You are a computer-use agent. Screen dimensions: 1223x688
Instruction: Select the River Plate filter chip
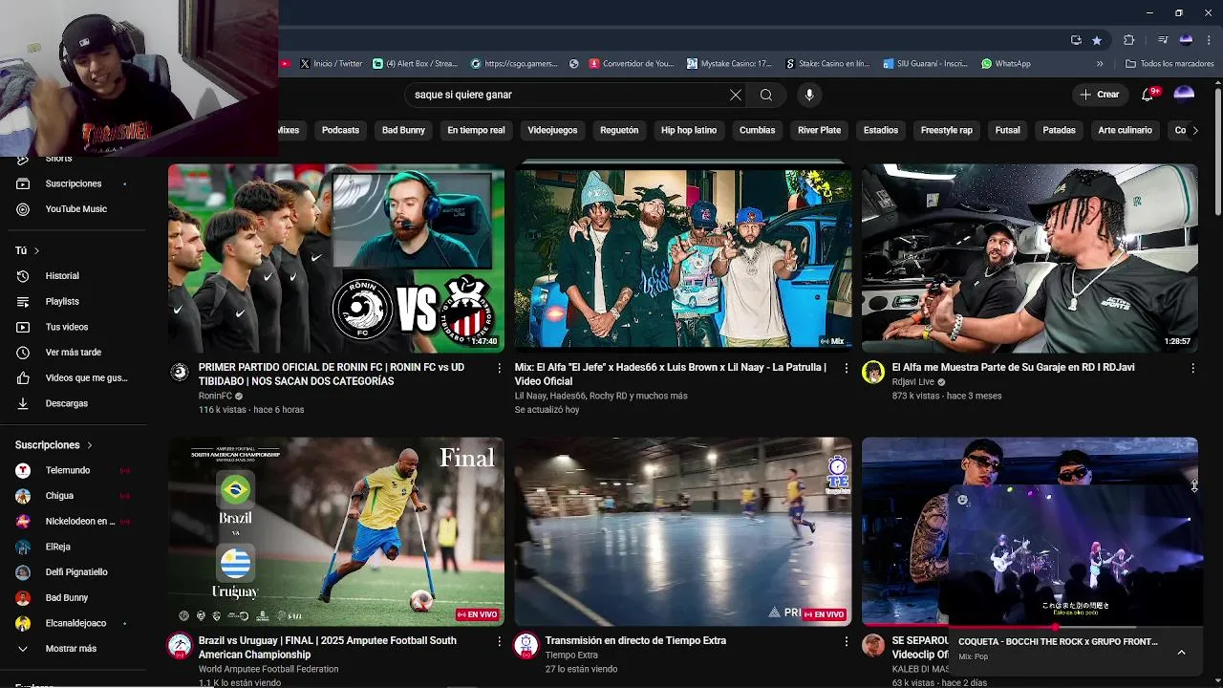(x=819, y=130)
